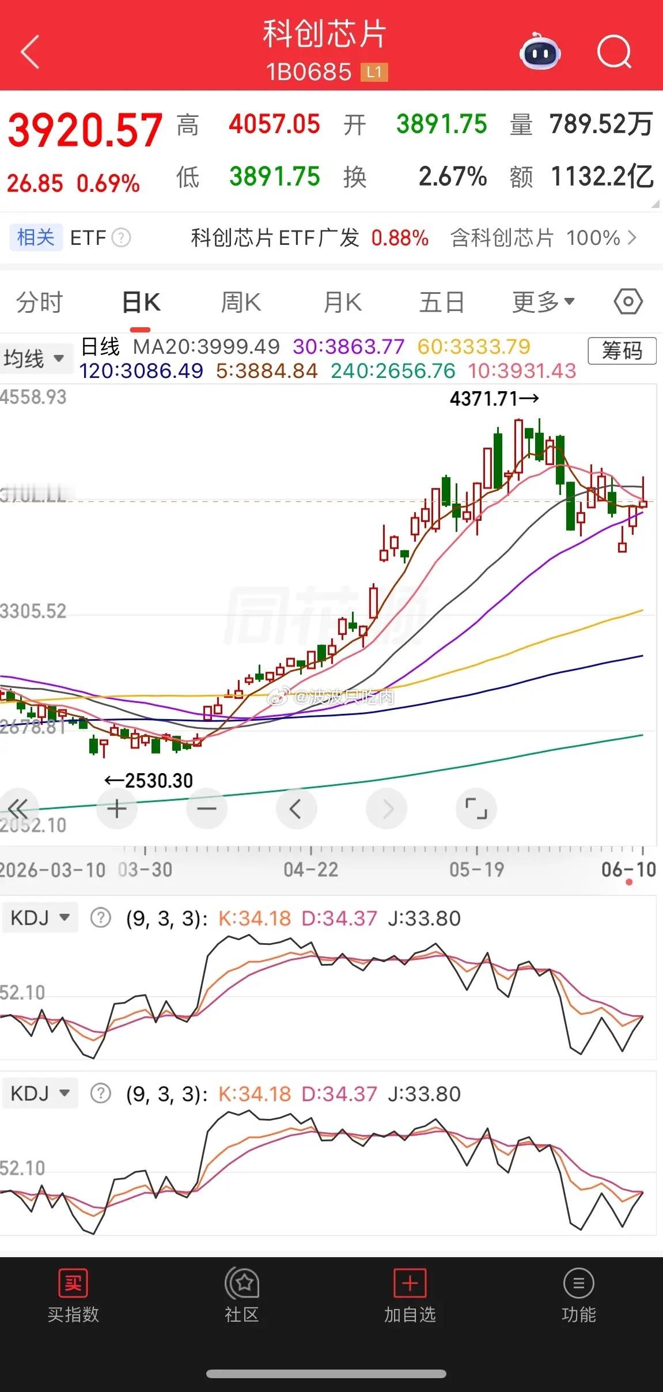Switch to 周K weekly chart
The width and height of the screenshot is (663, 1392).
tap(241, 302)
